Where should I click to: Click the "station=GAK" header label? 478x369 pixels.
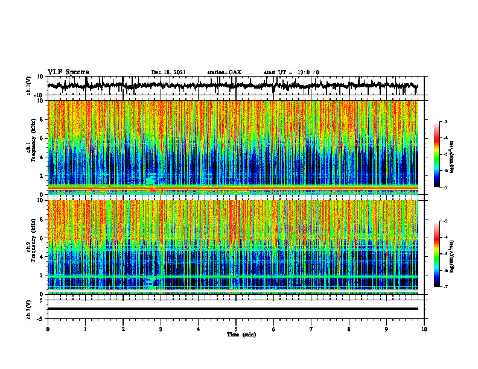225,72
